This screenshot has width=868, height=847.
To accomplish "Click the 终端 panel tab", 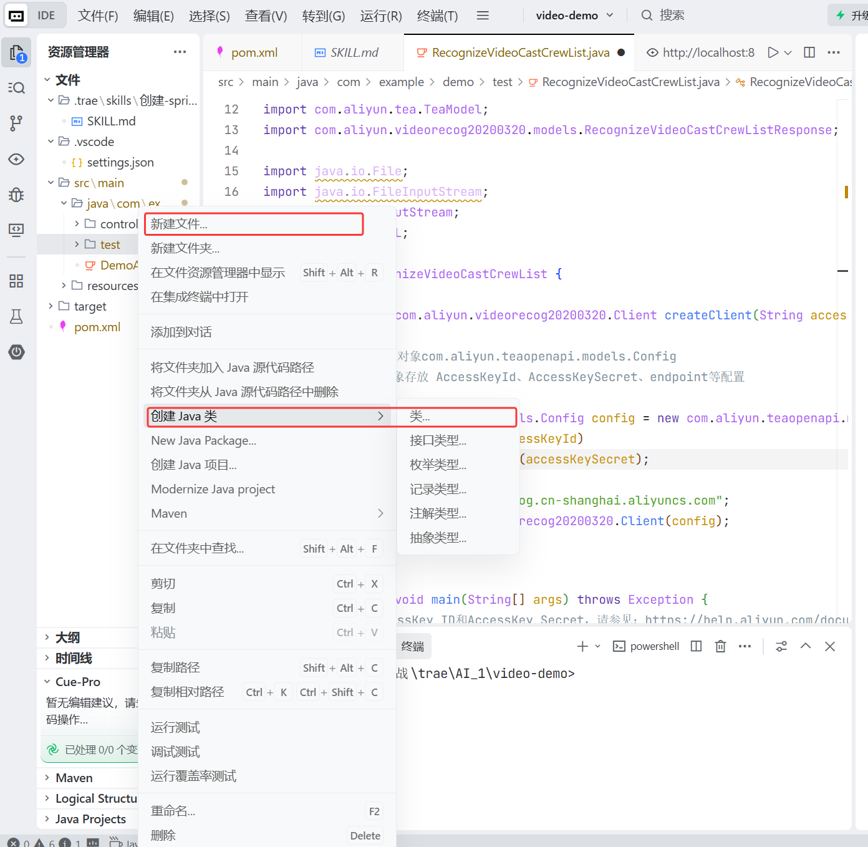I will coord(413,646).
